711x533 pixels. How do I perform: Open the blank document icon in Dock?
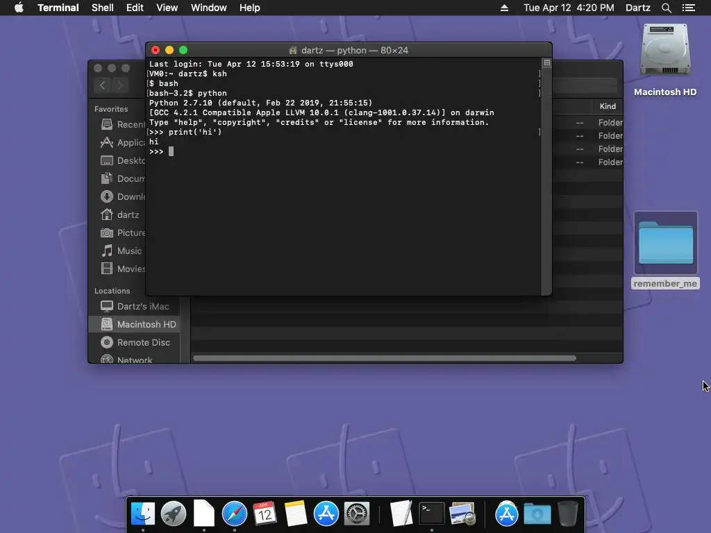point(204,514)
